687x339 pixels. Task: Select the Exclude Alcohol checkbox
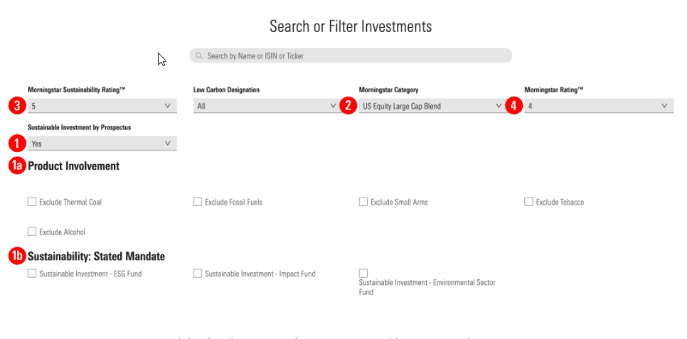[32, 232]
